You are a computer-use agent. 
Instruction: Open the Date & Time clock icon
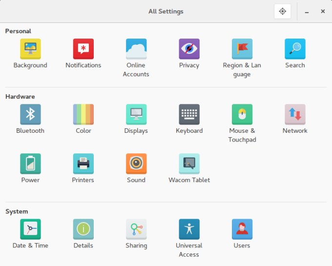coord(30,229)
